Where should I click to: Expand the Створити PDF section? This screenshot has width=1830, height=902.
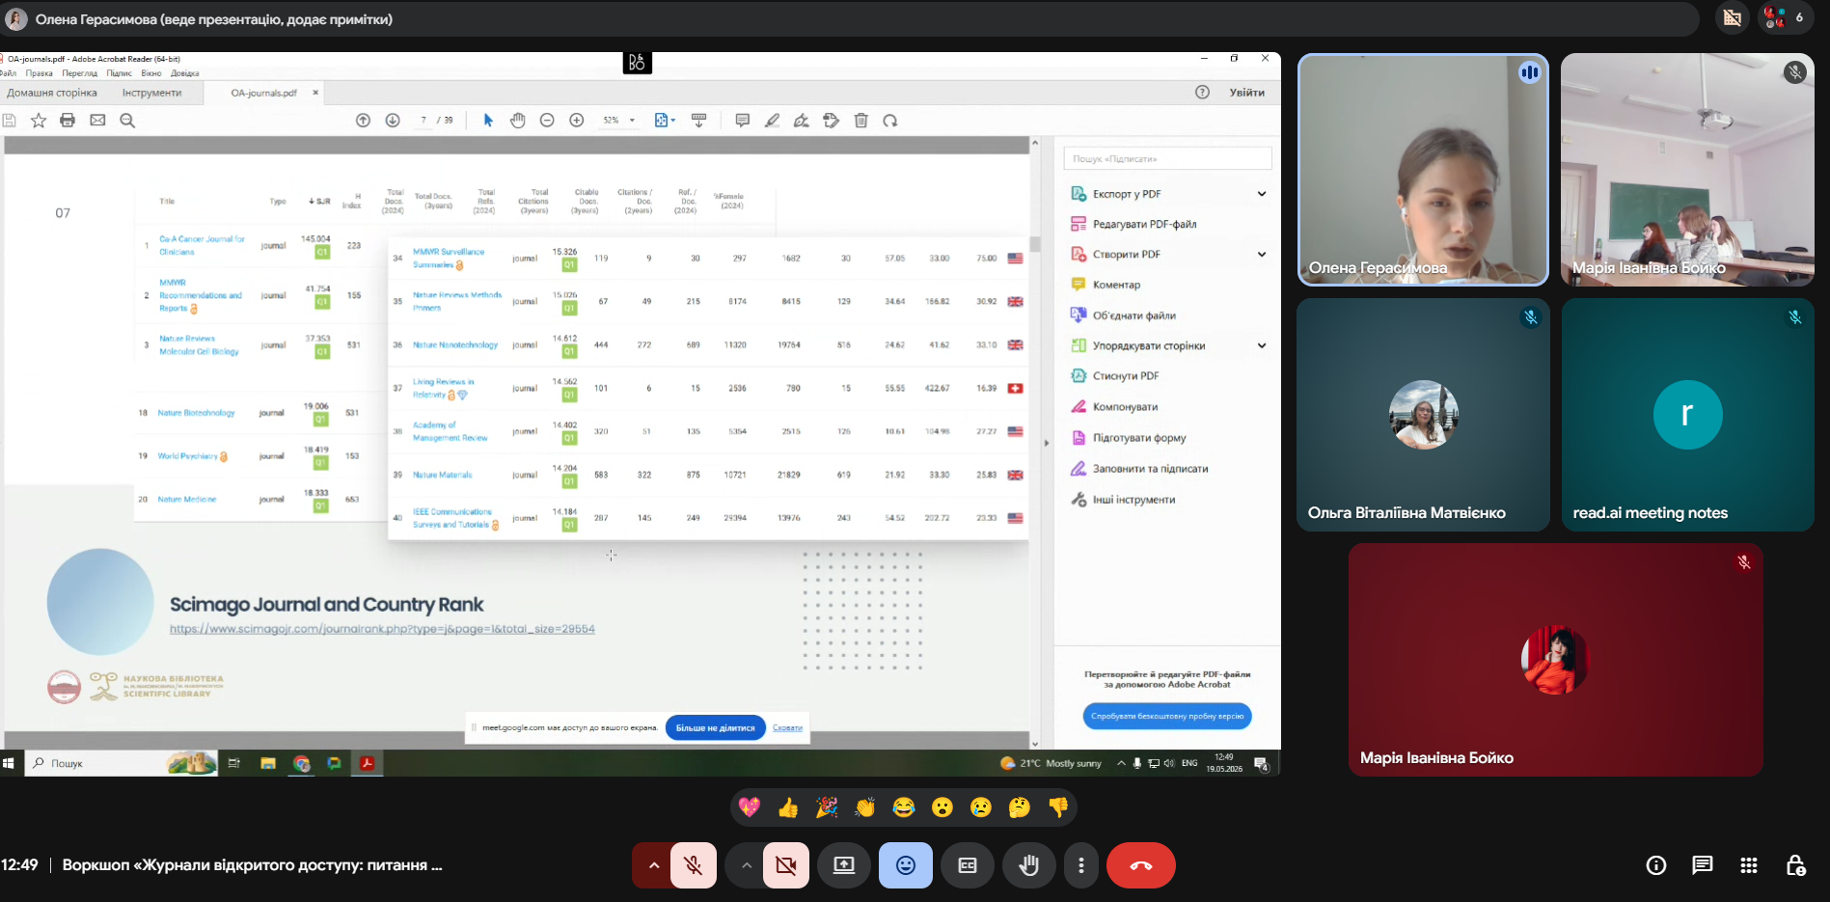1261,255
